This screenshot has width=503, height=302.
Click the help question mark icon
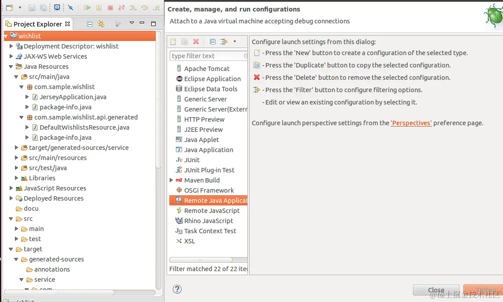tap(177, 289)
